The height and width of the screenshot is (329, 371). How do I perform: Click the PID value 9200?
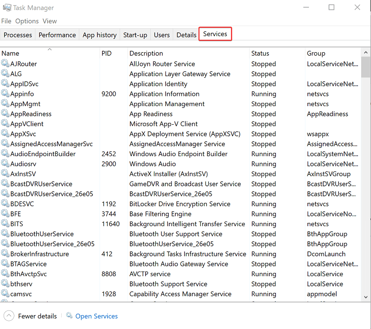tap(109, 94)
